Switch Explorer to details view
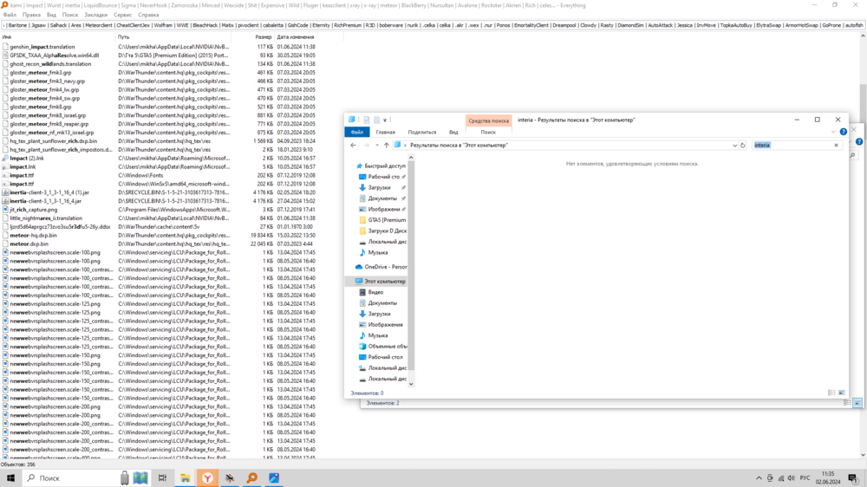Viewport: 867px width, 487px height. point(831,393)
